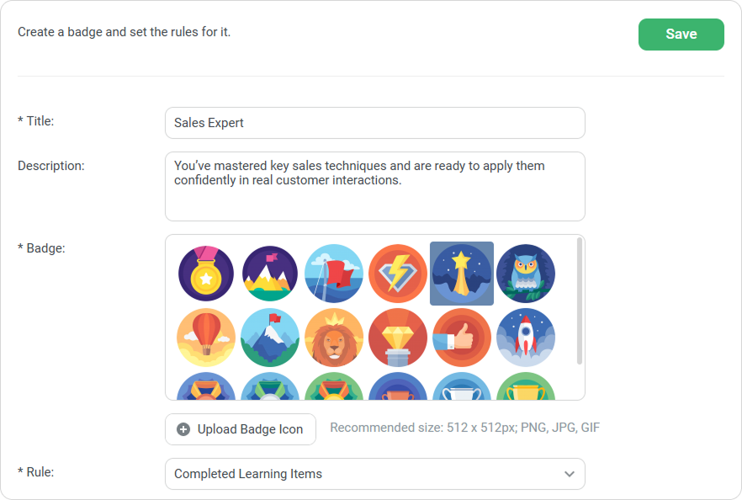Choose the shooting star badge
This screenshot has height=500, width=742.
pos(462,274)
